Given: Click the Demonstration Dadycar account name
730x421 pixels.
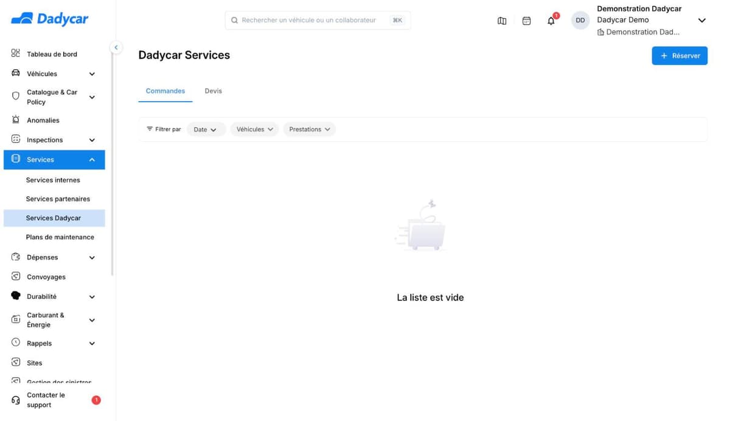Looking at the screenshot, I should [639, 9].
